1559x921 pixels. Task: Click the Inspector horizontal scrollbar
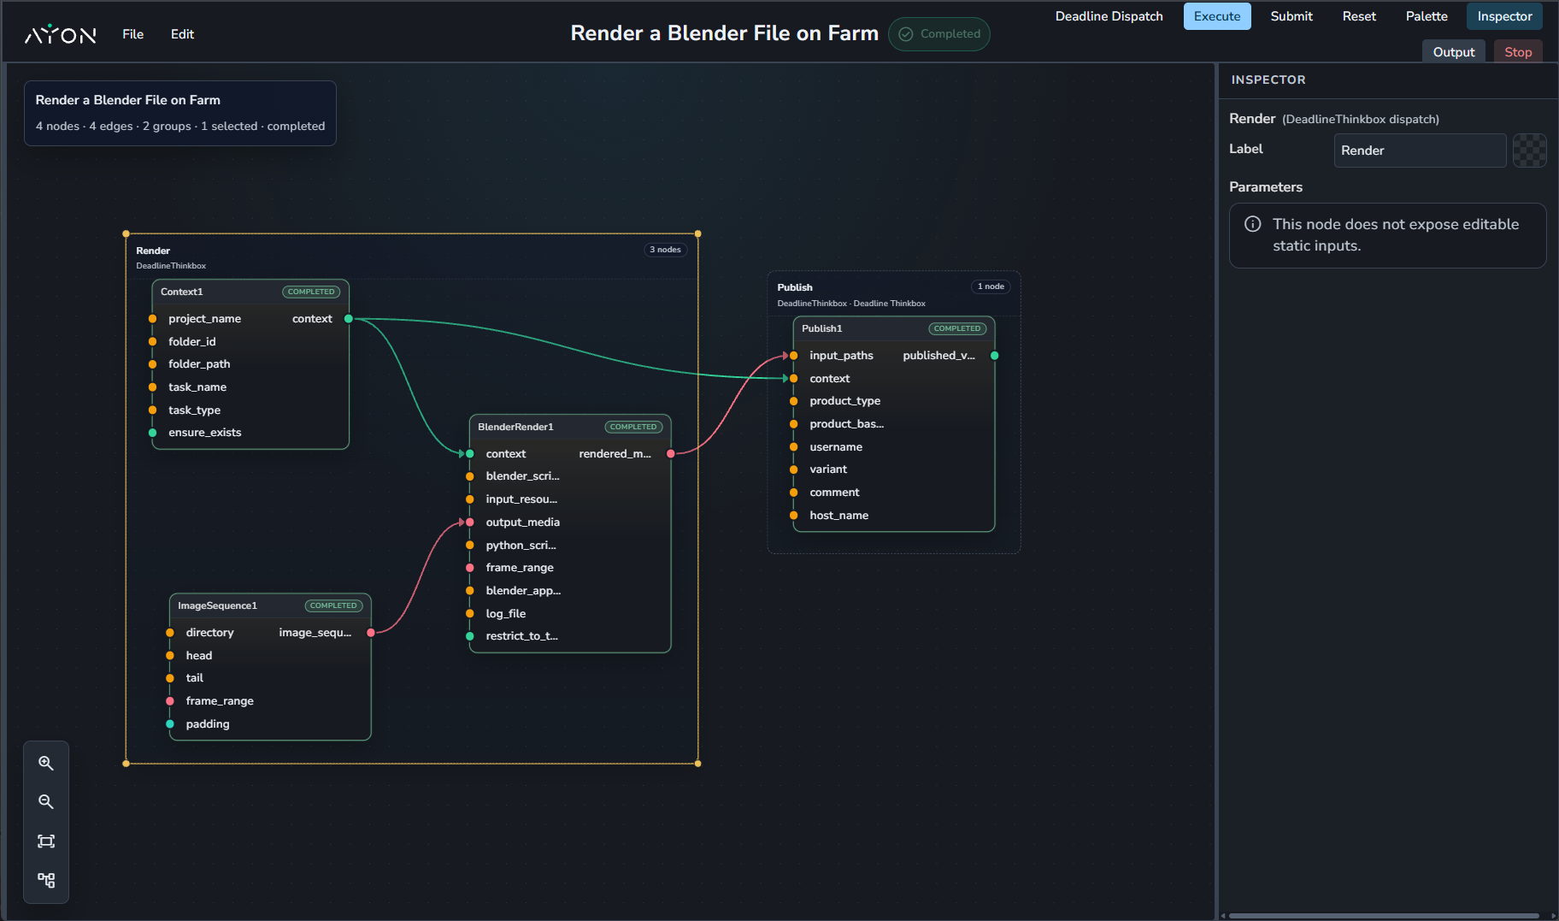pyautogui.click(x=1384, y=916)
